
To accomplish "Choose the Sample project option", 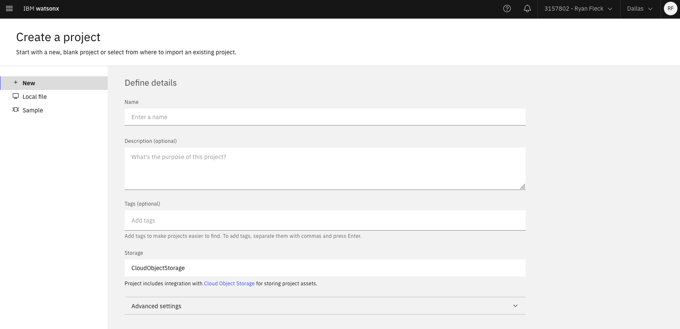I will [x=33, y=110].
